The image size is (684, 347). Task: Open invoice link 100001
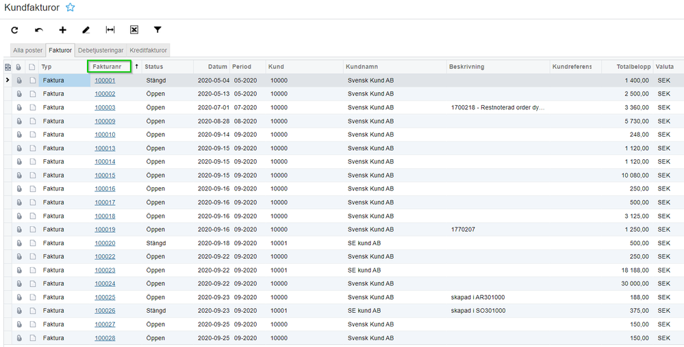click(105, 81)
